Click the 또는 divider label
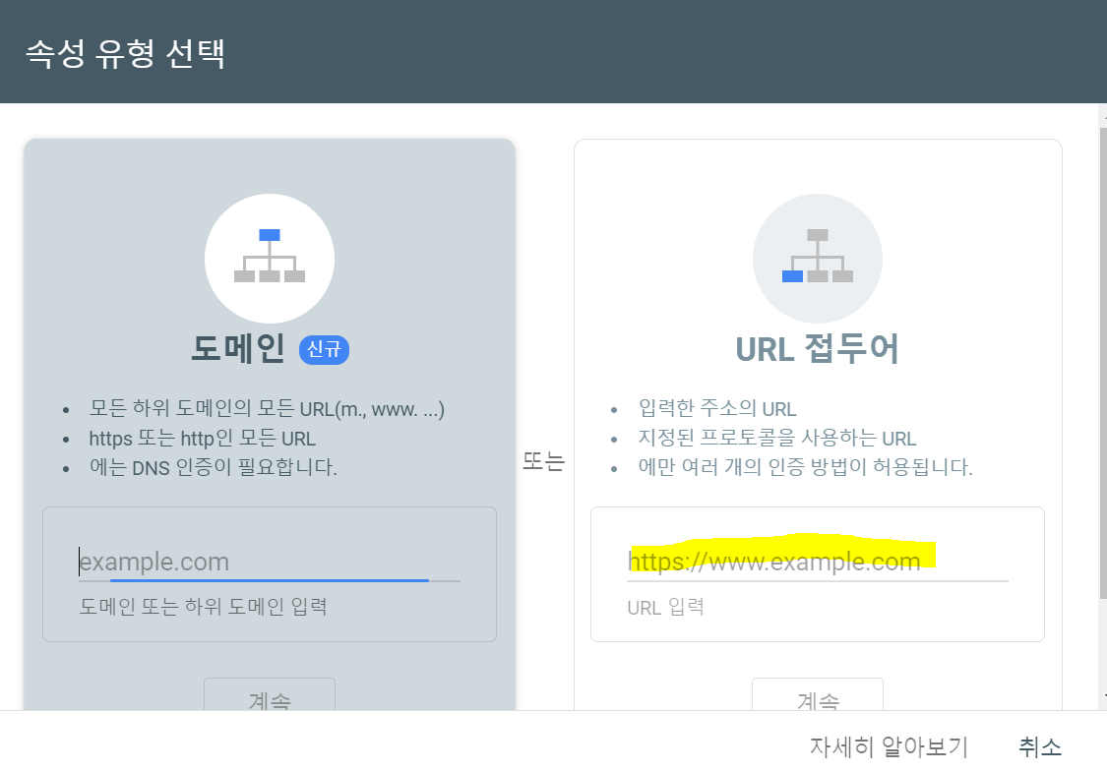 544,462
